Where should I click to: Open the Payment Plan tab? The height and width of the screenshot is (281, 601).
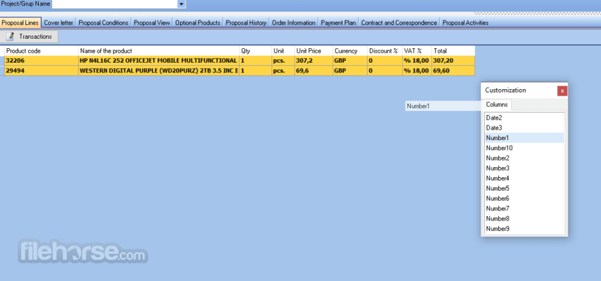(339, 23)
